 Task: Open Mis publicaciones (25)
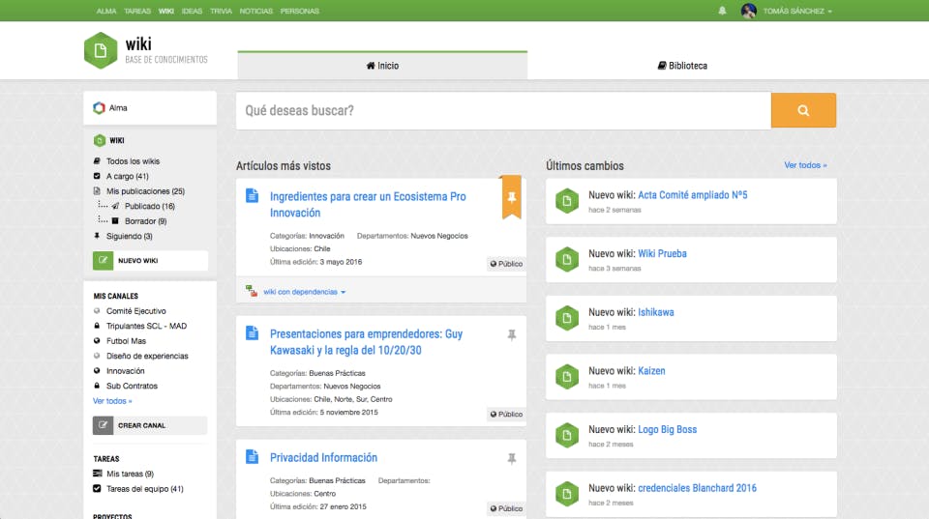(145, 191)
